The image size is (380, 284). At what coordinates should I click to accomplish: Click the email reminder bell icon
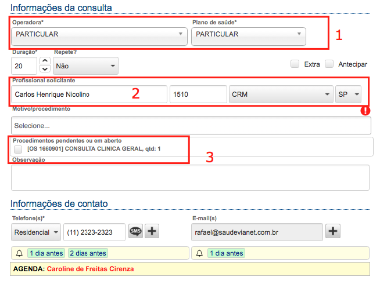coord(199,253)
